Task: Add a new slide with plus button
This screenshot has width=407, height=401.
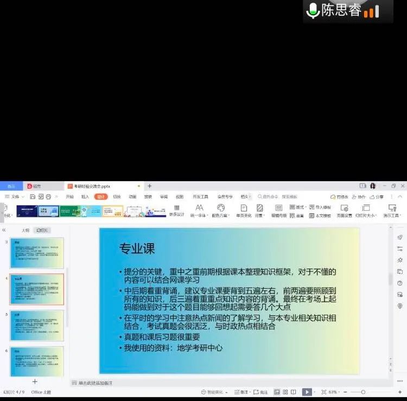Action: click(x=35, y=381)
